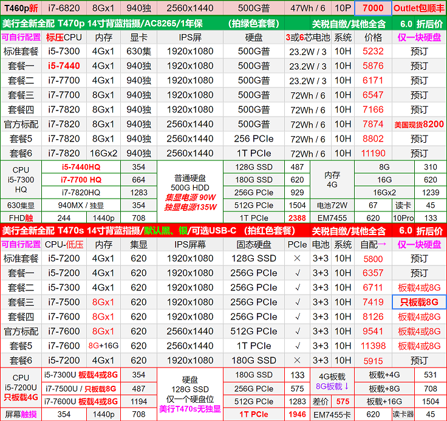Select the red 1946 price cell
This screenshot has height=421, width=447.
[297, 414]
